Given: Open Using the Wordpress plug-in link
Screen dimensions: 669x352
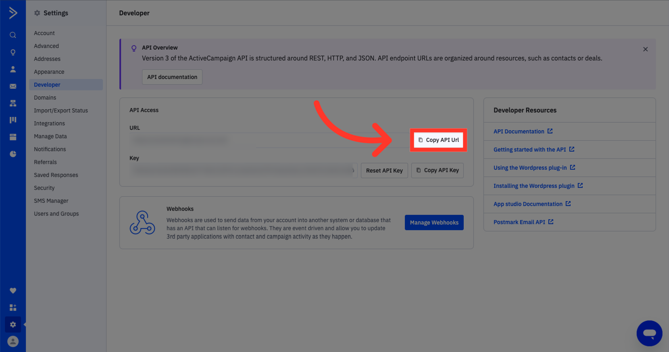Looking at the screenshot, I should click(530, 168).
